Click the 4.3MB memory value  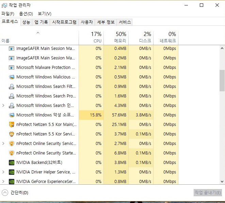(x=120, y=106)
